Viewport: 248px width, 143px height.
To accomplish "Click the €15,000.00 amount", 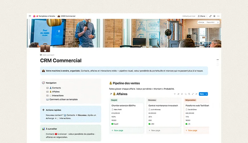I will 116,113.
